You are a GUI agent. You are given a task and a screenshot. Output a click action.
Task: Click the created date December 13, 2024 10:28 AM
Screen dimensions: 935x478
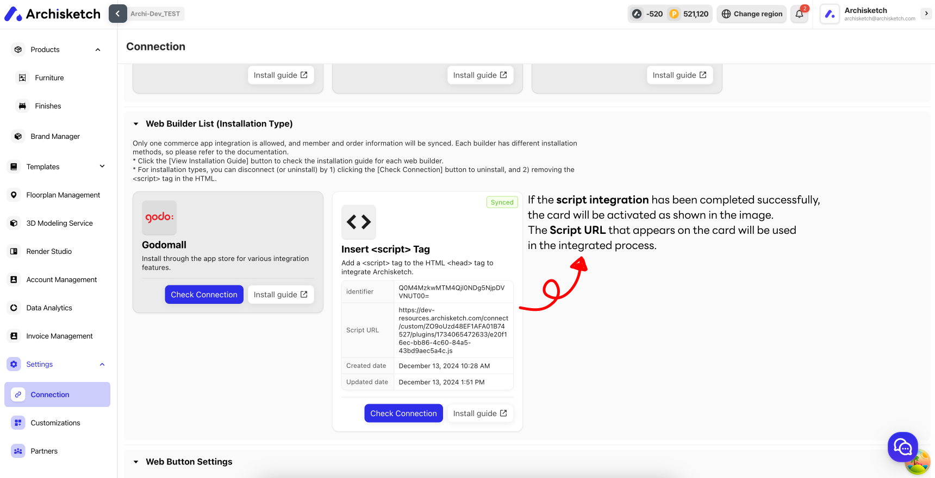(x=444, y=366)
